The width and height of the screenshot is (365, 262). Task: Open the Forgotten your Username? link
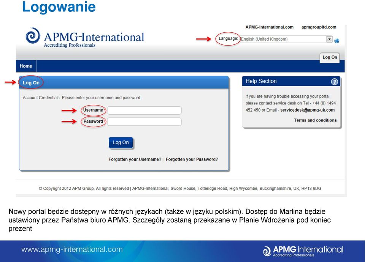pyautogui.click(x=135, y=159)
